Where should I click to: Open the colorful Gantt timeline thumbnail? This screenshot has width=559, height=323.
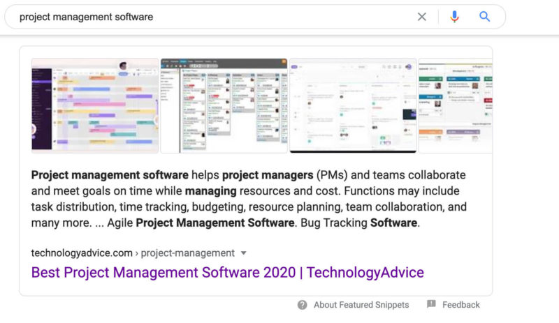point(95,105)
